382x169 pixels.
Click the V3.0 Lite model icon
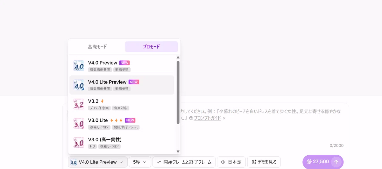click(x=79, y=124)
